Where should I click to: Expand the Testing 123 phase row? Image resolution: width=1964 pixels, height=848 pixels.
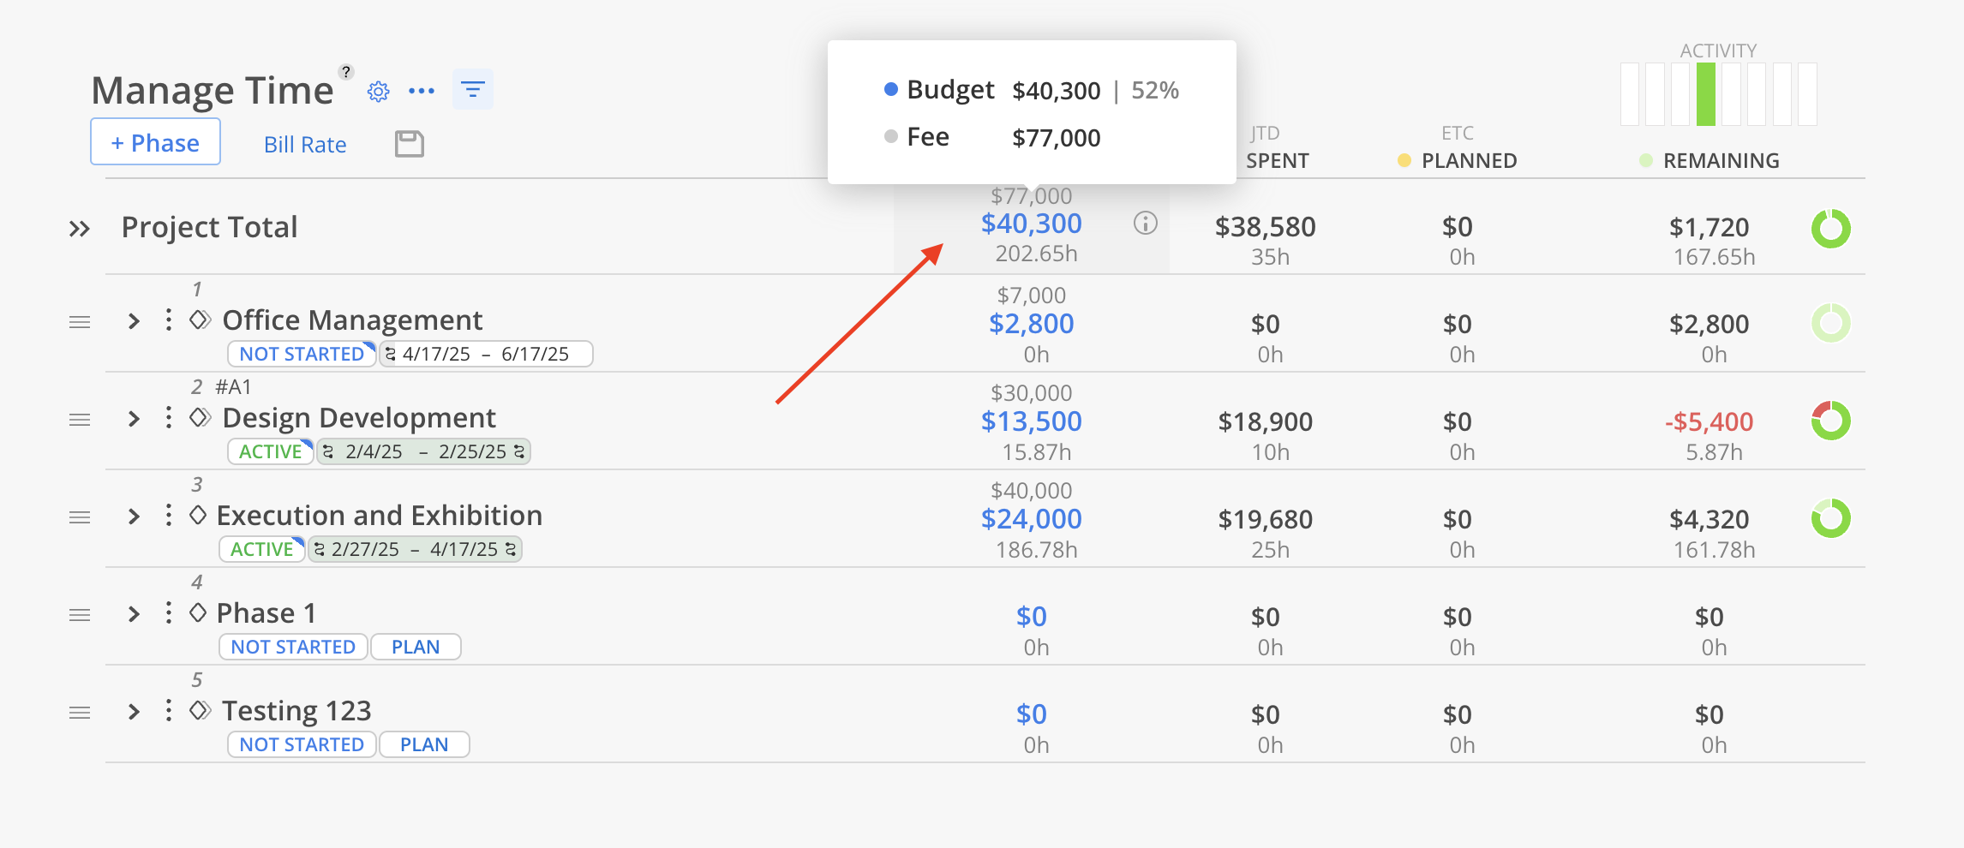pos(134,712)
